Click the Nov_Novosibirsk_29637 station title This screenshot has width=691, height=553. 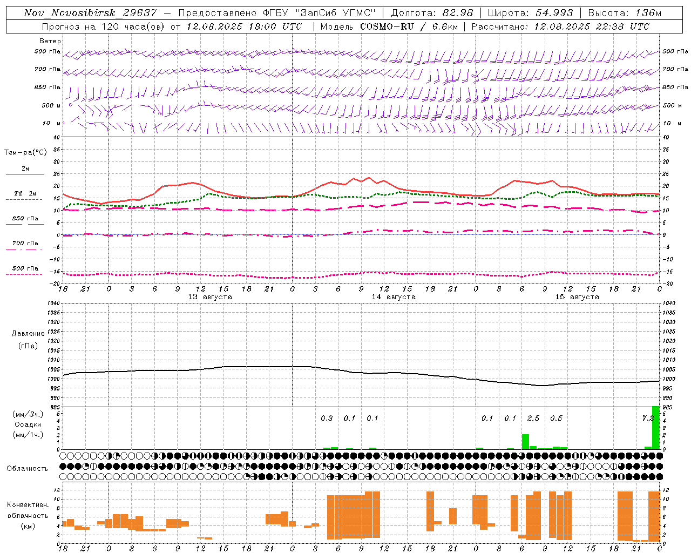pyautogui.click(x=90, y=13)
